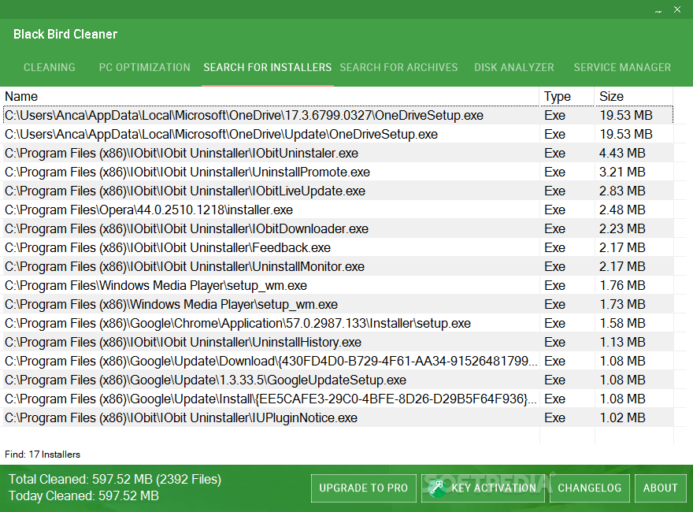The image size is (693, 512).
Task: Select the UninstallPromote.exe row
Action: click(338, 172)
